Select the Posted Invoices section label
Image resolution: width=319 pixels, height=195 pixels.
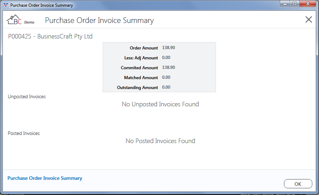point(24,133)
